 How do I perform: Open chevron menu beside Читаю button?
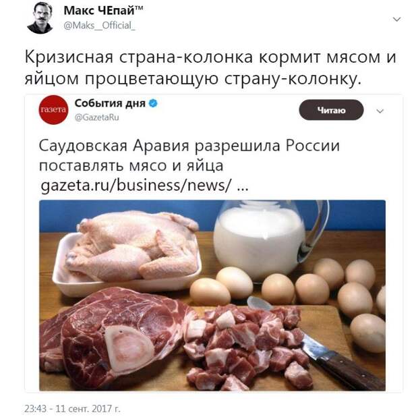(380, 111)
